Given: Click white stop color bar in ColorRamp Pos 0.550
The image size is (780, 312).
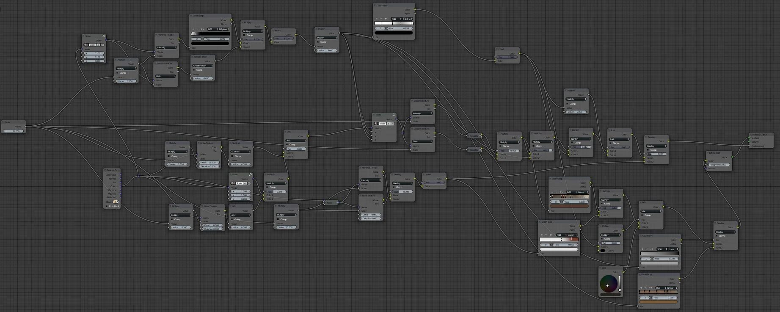Looking at the screenshot, I should (x=559, y=249).
